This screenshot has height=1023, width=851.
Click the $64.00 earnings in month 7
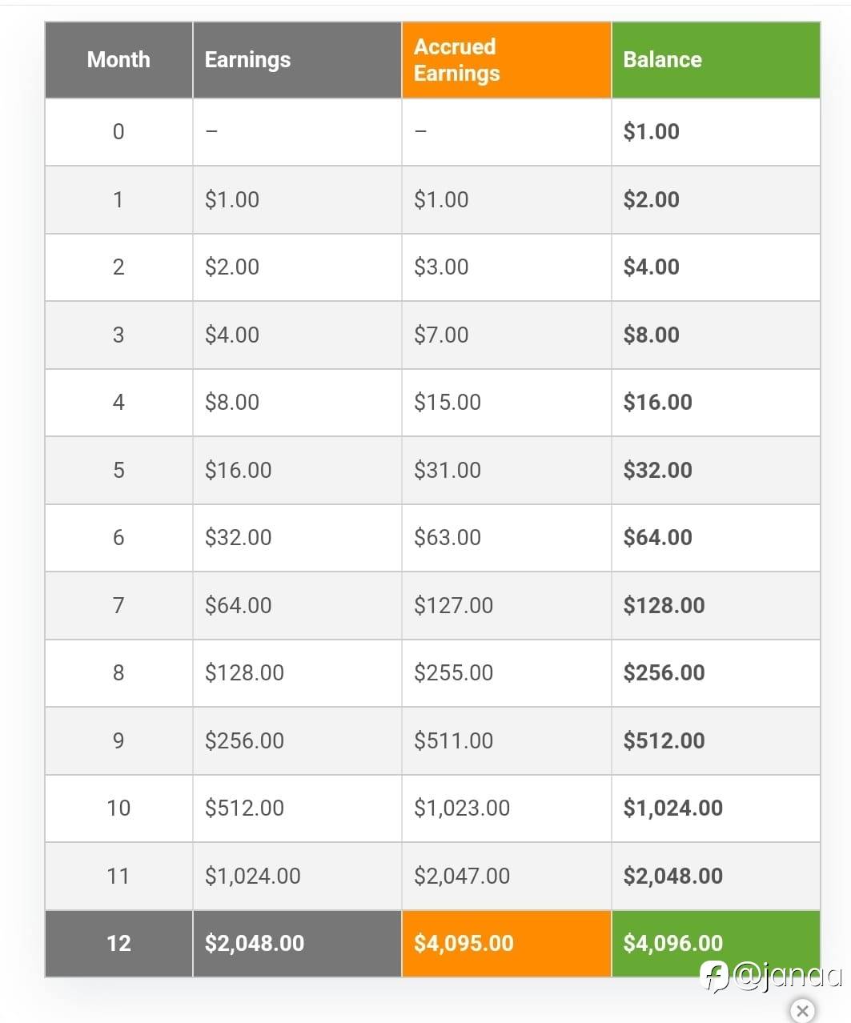click(238, 605)
